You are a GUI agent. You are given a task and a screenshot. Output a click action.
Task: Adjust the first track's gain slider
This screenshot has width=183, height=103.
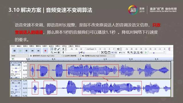pos(16,68)
